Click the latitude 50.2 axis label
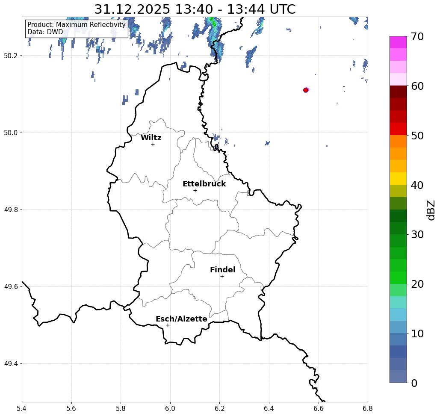This screenshot has width=440, height=416. tap(11, 56)
